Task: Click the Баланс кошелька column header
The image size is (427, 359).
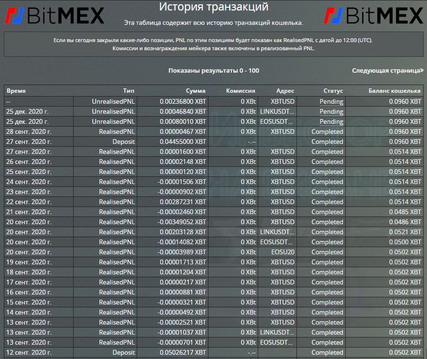Action: coord(394,91)
